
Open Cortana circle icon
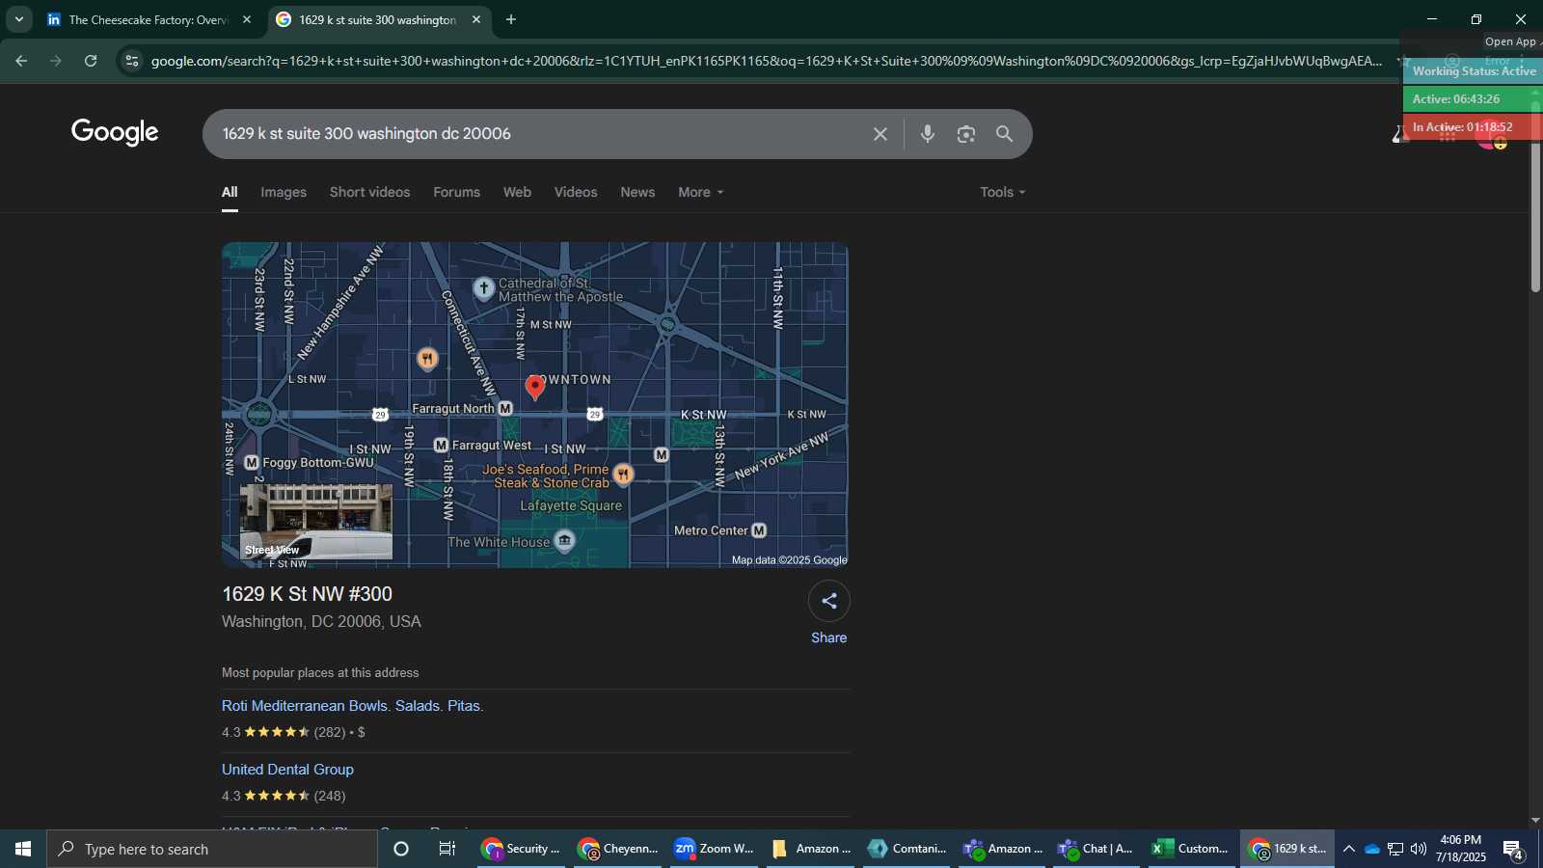pos(401,849)
